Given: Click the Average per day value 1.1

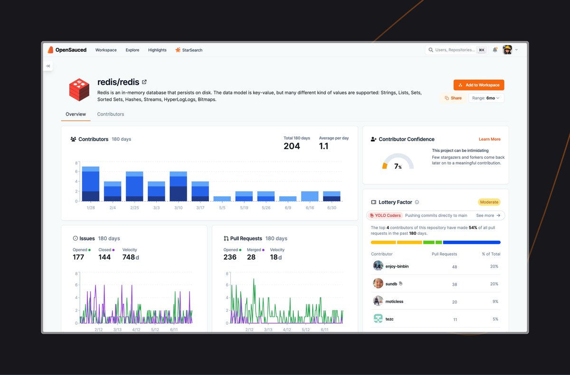Looking at the screenshot, I should (x=323, y=146).
